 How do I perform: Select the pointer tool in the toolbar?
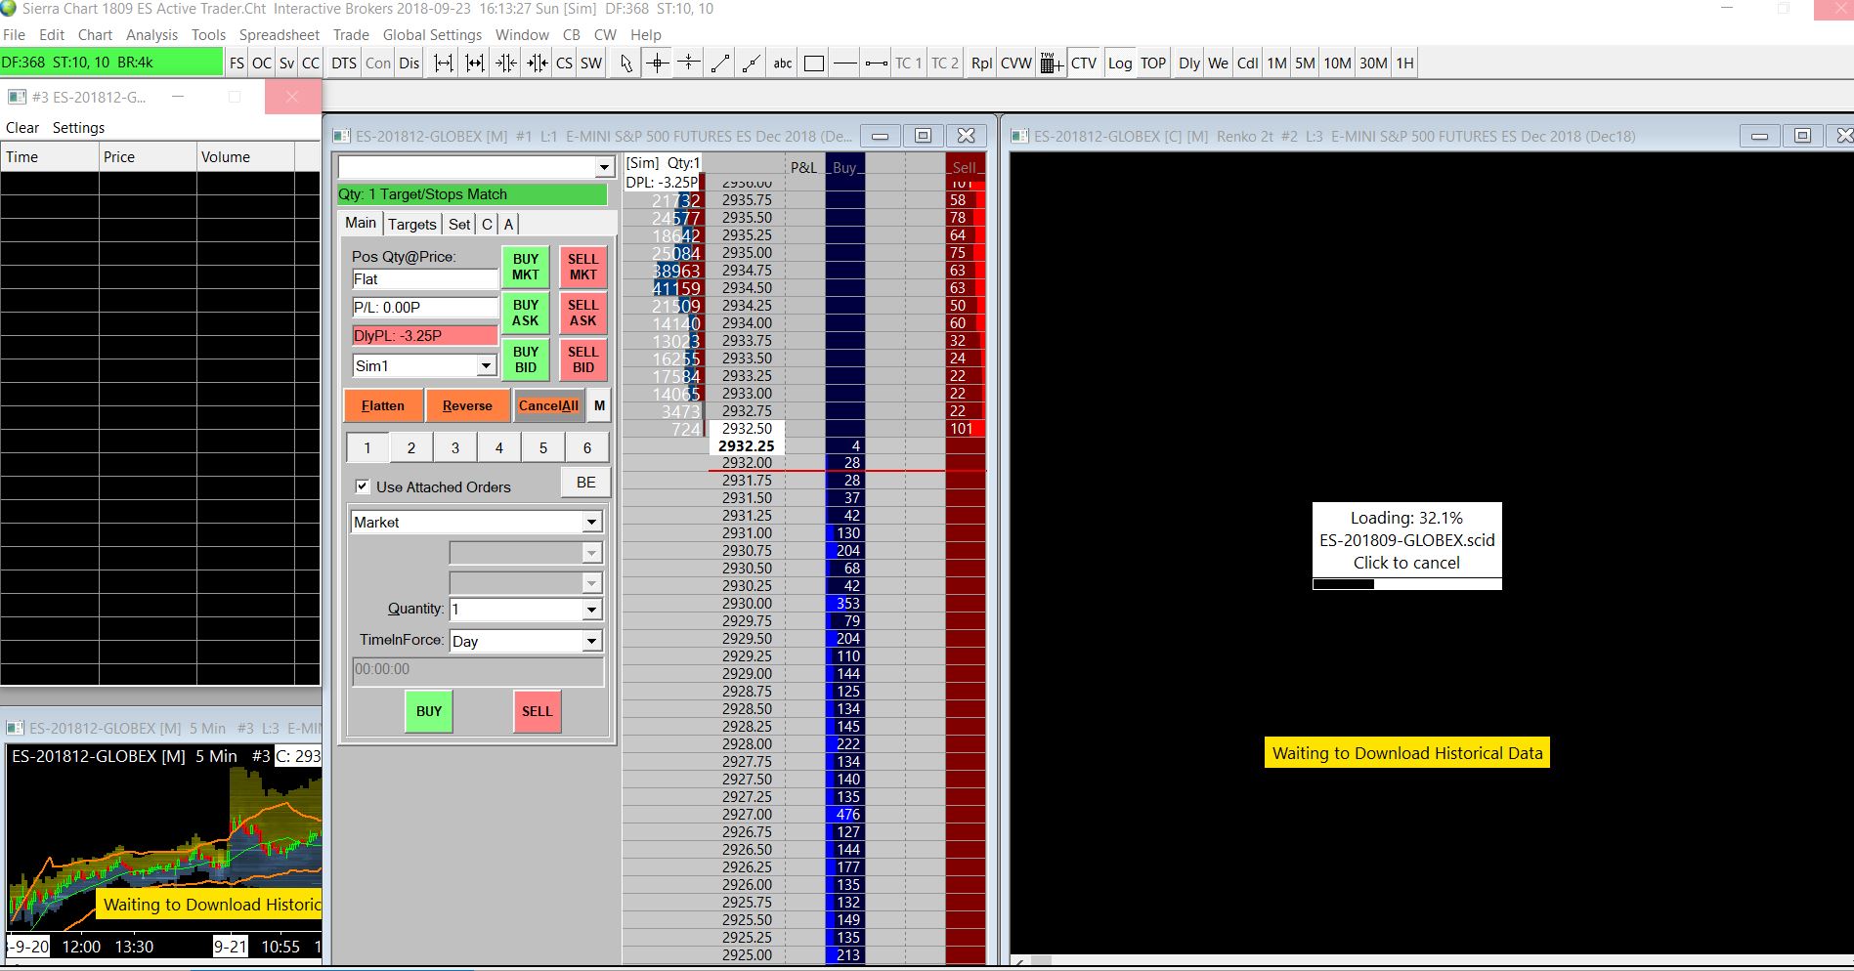tap(625, 63)
